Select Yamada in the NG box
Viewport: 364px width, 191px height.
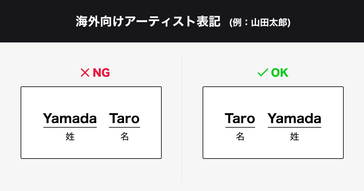click(70, 118)
